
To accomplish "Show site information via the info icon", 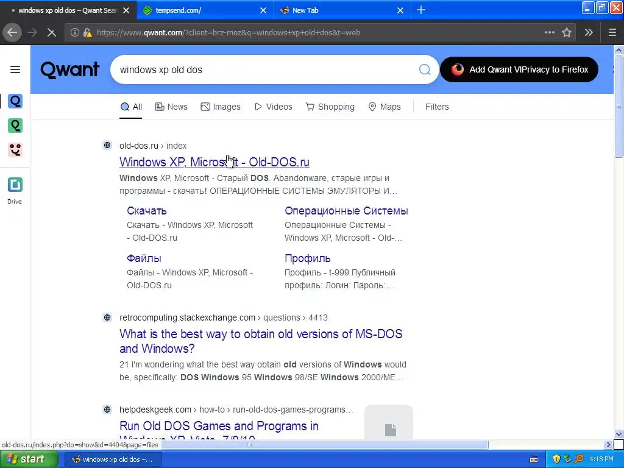I will pyautogui.click(x=75, y=33).
